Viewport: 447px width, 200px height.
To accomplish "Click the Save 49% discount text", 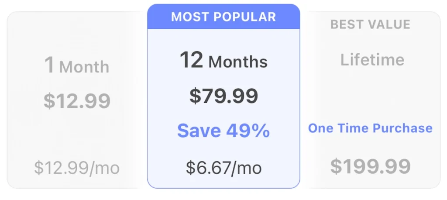I will click(223, 131).
